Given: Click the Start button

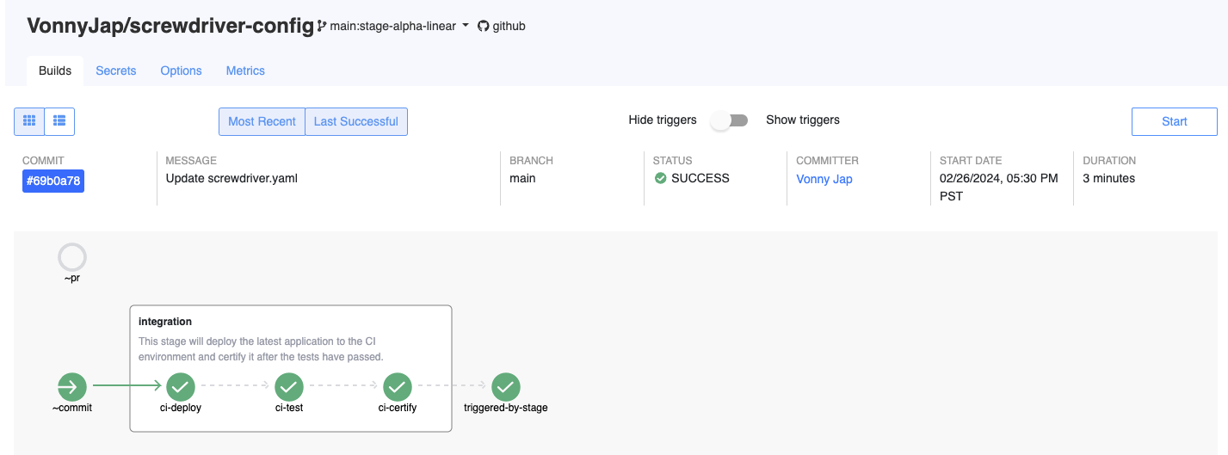Looking at the screenshot, I should [x=1175, y=121].
